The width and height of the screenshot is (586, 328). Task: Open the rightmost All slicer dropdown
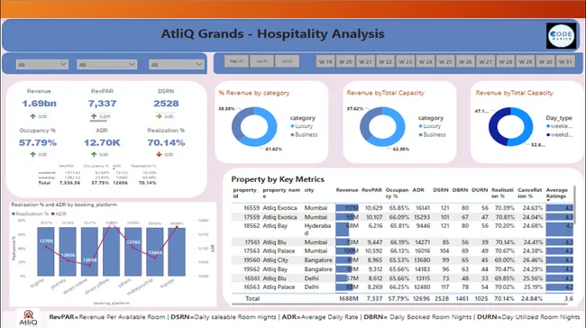pyautogui.click(x=176, y=65)
